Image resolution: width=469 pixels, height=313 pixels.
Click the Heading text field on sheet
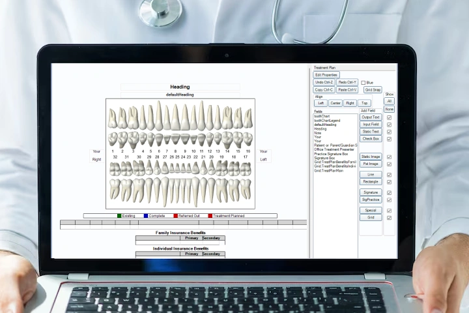(180, 87)
